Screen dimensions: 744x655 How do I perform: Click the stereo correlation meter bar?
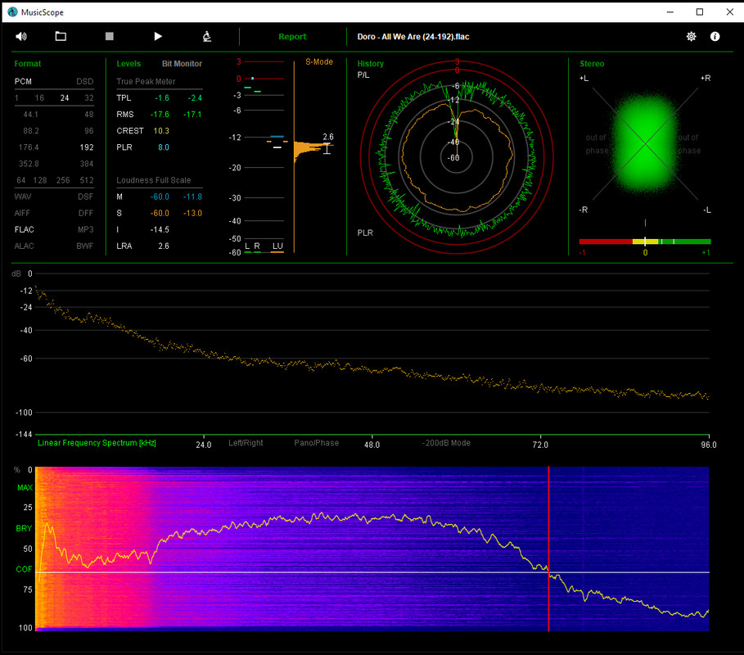coord(645,242)
